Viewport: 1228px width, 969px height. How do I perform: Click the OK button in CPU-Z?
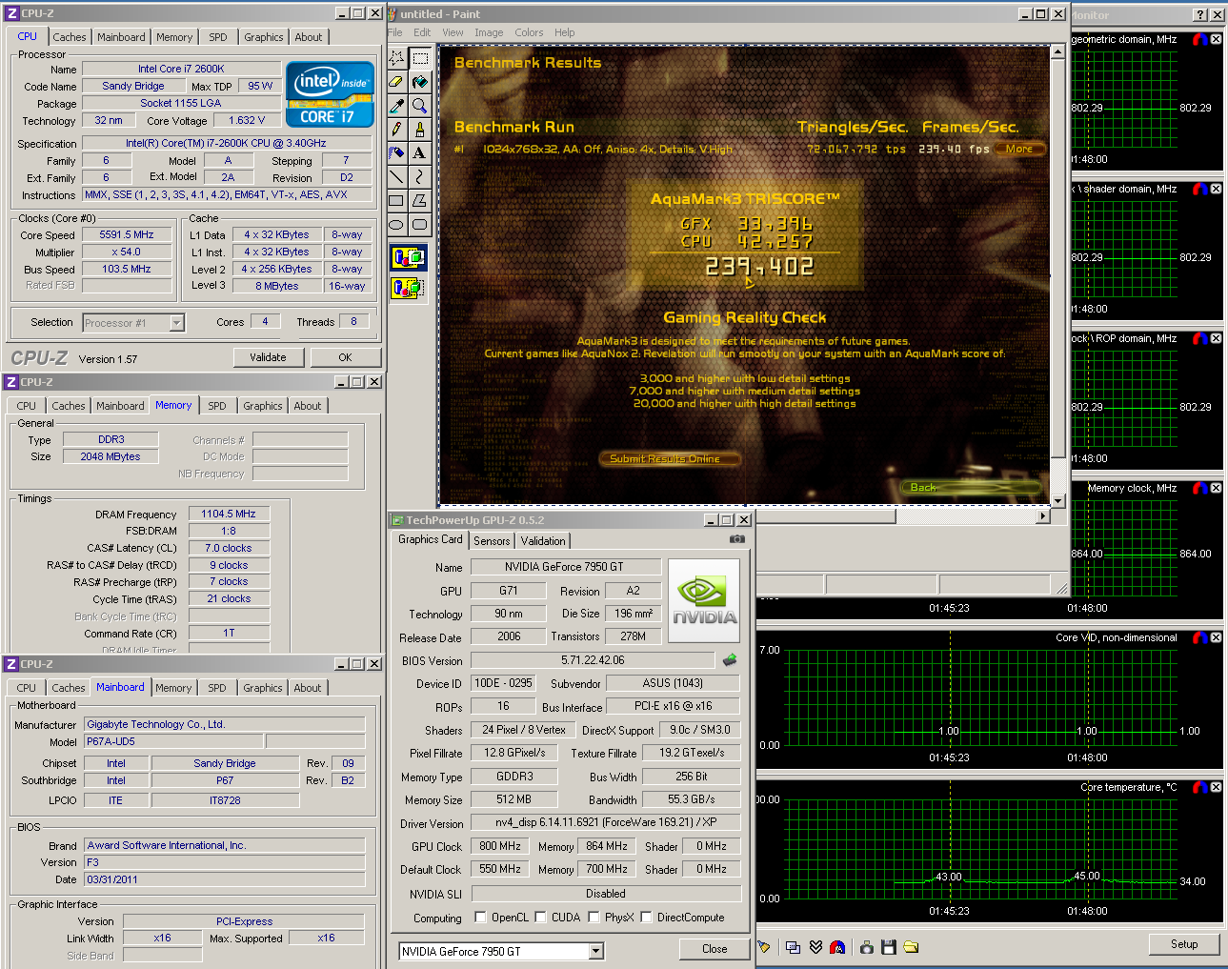(345, 357)
